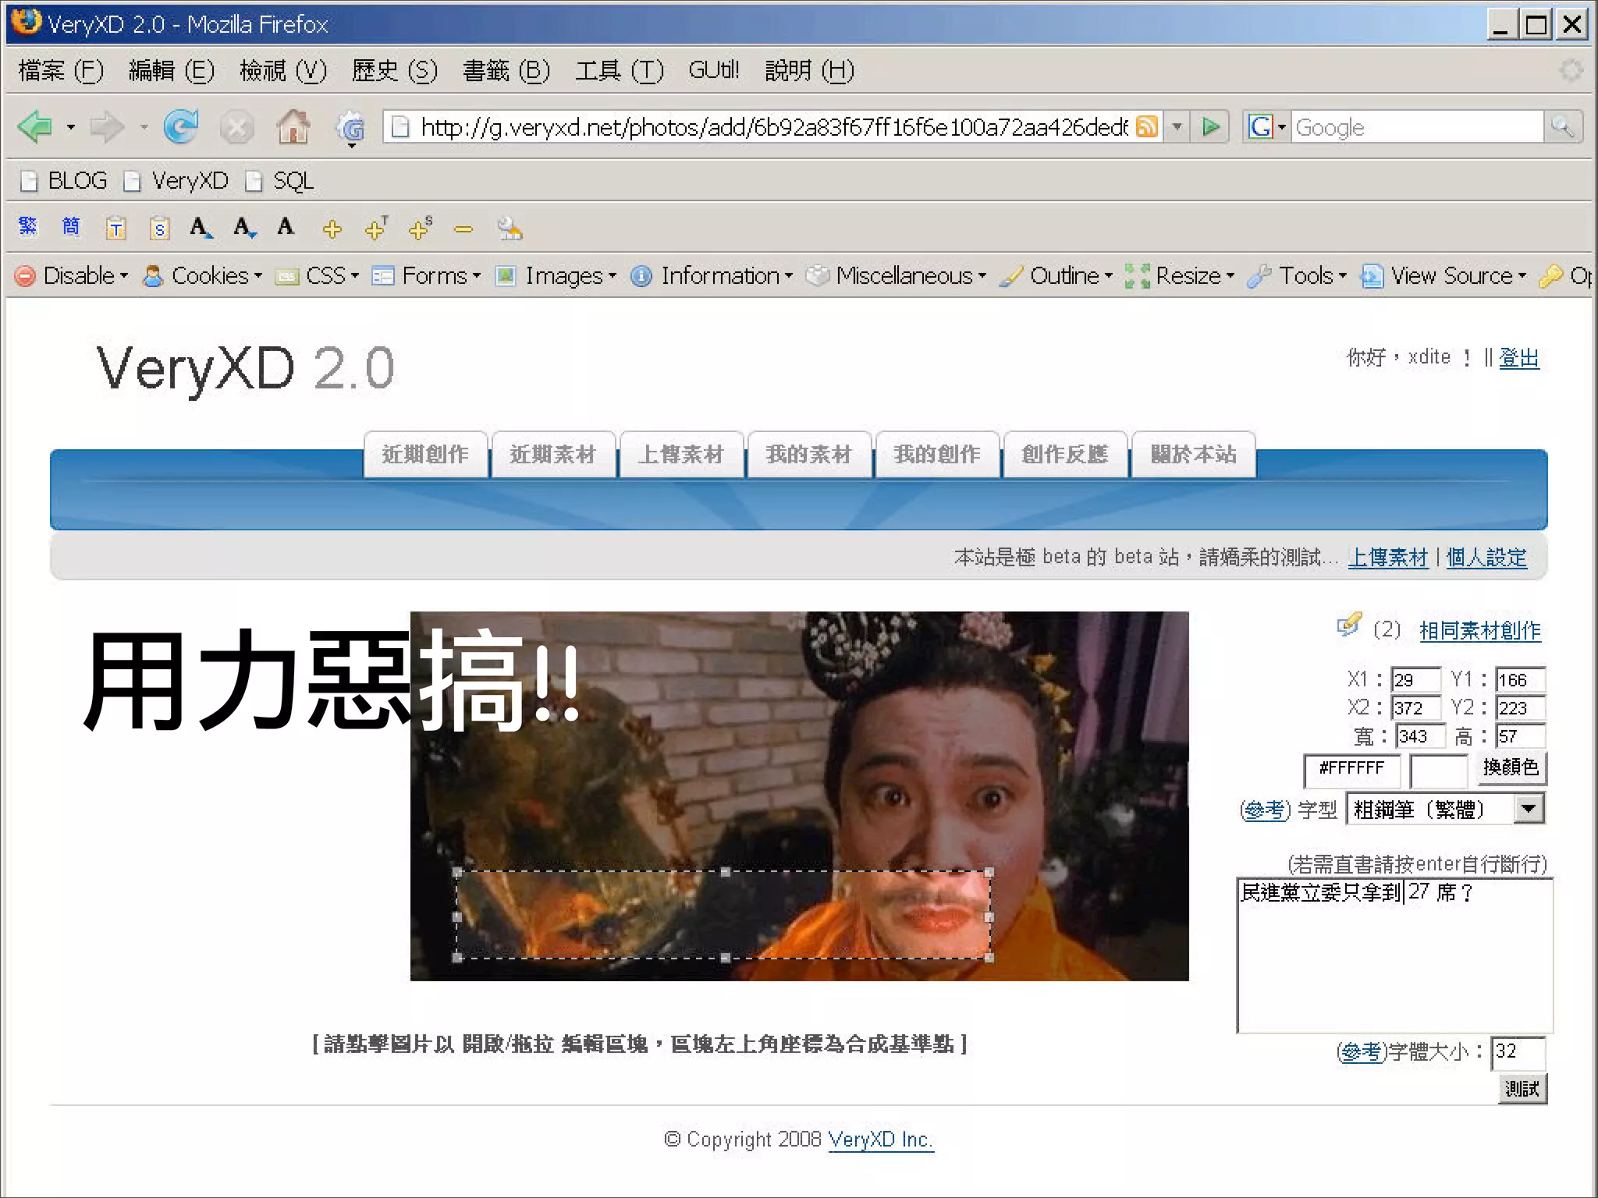Viewport: 1598px width, 1198px height.
Task: Expand the address bar URL history dropdown
Action: pos(1177,126)
